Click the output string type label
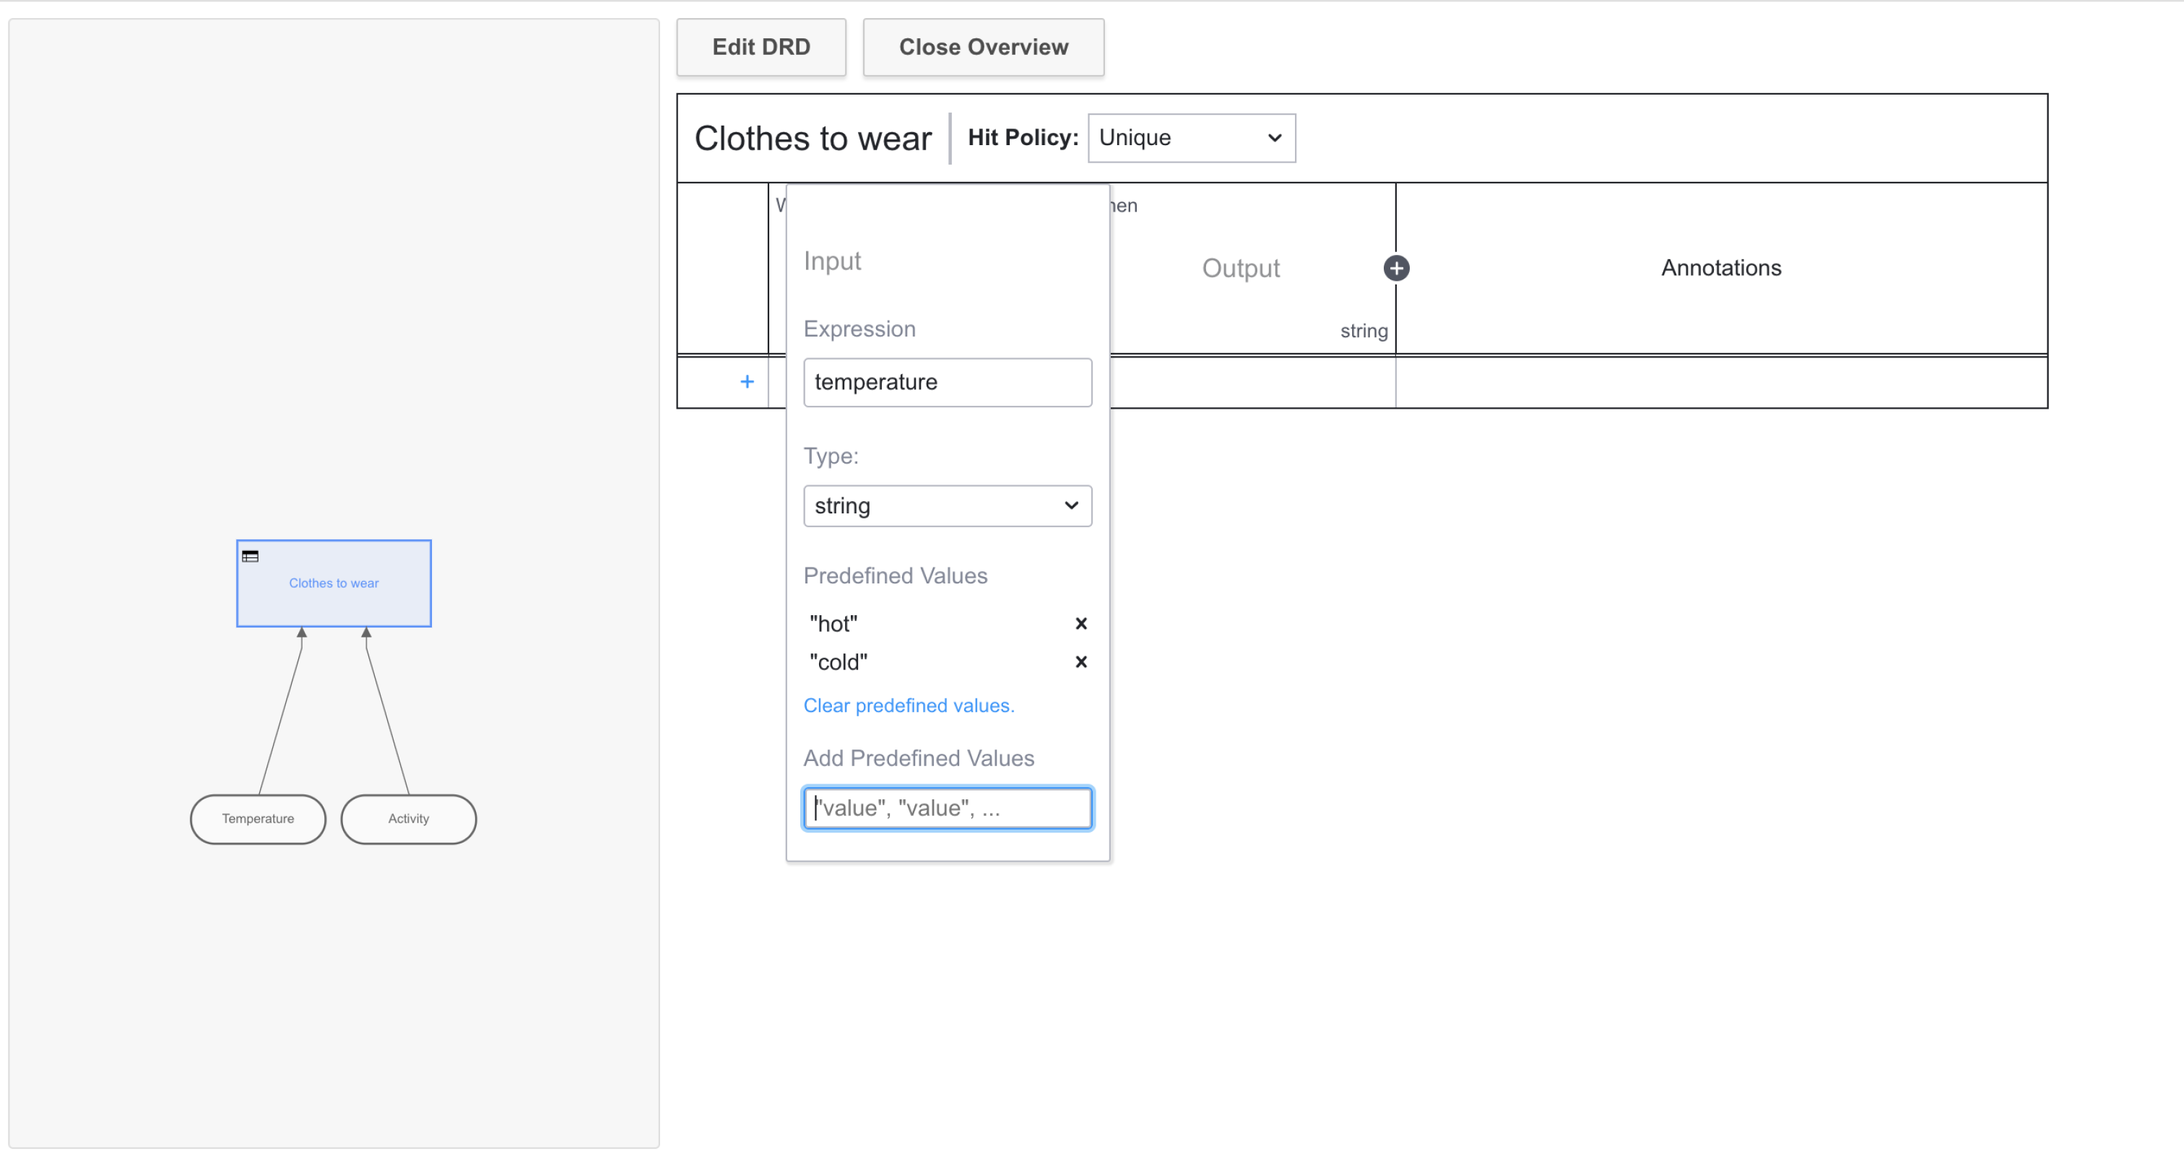 coord(1362,331)
